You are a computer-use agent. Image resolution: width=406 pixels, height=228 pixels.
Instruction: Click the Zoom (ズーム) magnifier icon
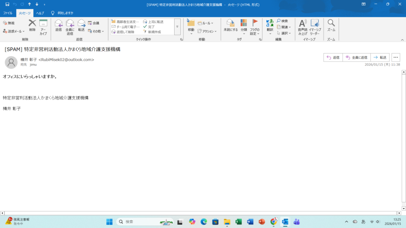tap(331, 23)
